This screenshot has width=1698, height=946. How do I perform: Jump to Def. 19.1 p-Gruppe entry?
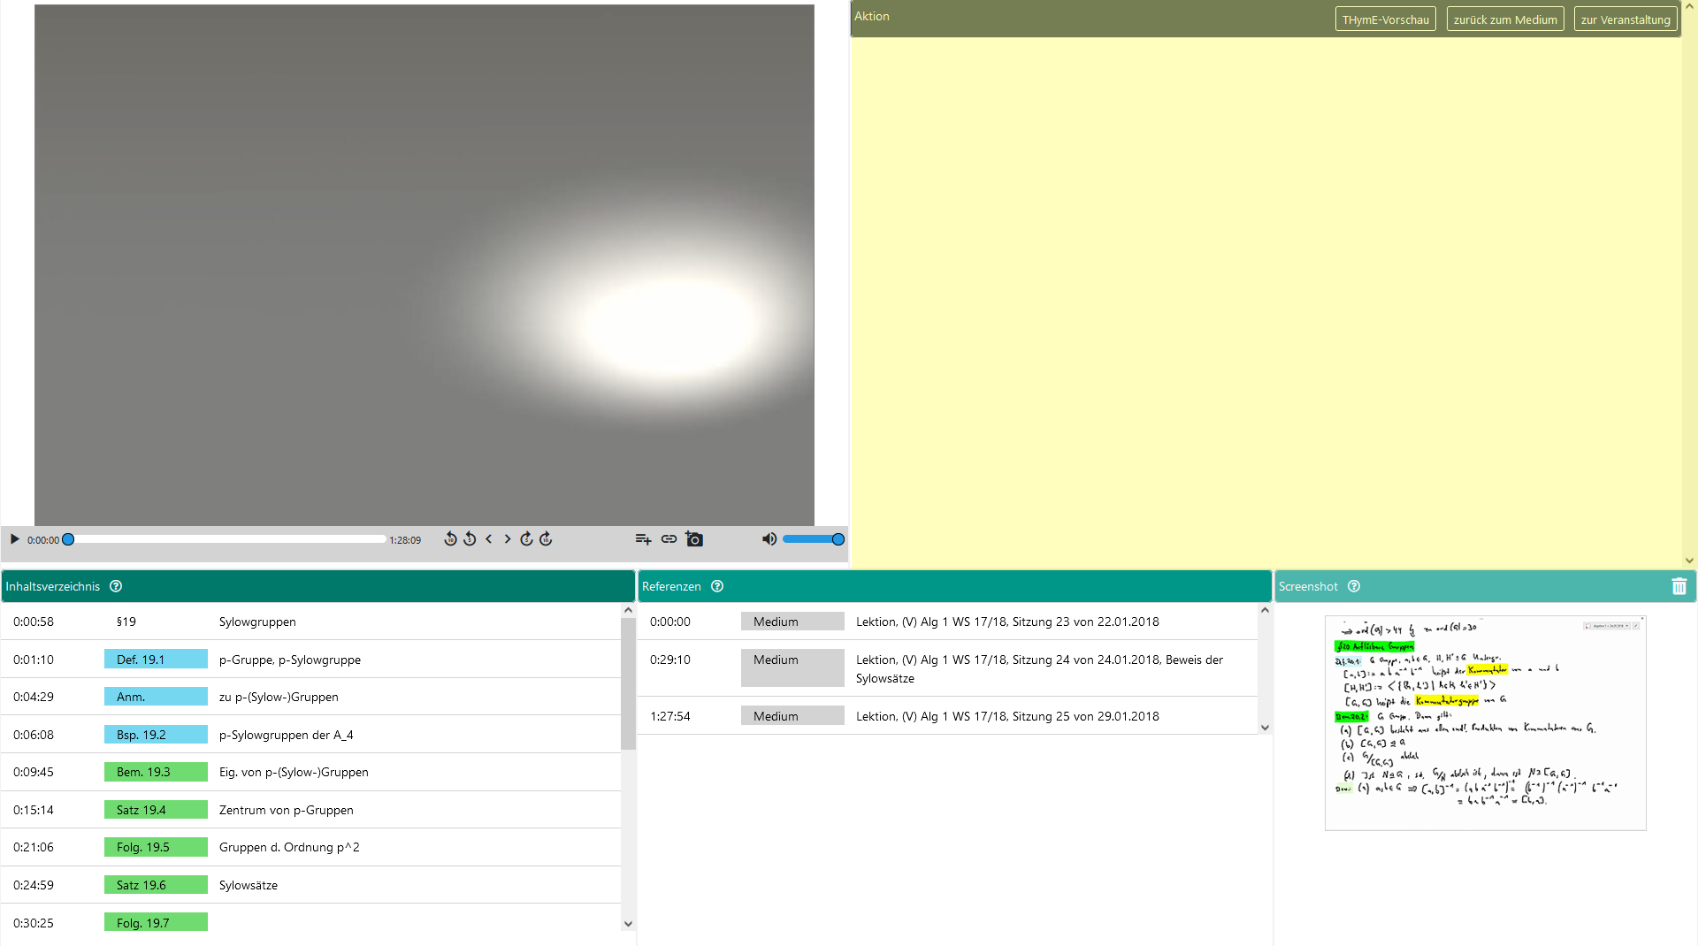[x=311, y=660]
